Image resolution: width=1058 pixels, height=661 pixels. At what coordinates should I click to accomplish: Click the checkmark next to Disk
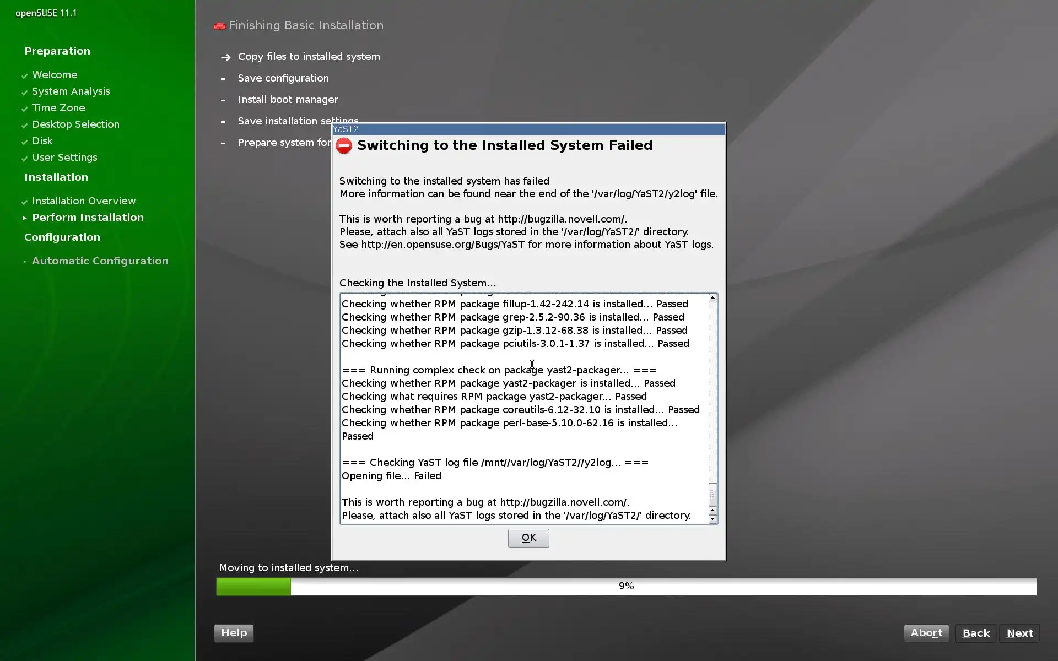coord(24,142)
